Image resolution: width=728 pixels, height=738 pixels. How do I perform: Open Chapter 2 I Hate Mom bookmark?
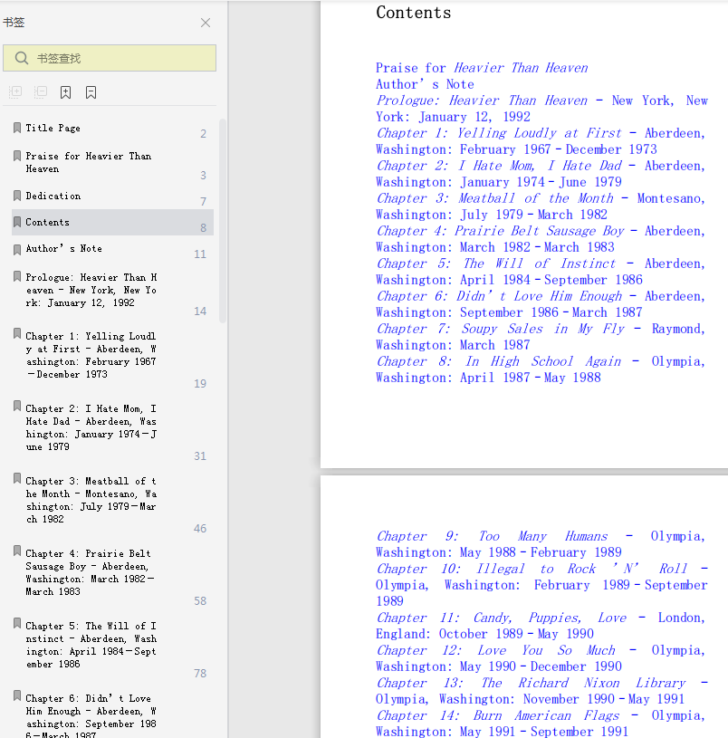point(91,427)
